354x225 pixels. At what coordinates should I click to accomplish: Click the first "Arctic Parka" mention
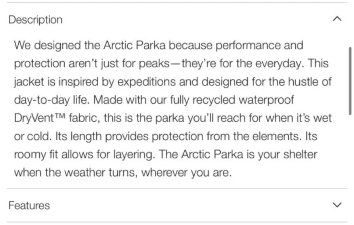coord(135,45)
